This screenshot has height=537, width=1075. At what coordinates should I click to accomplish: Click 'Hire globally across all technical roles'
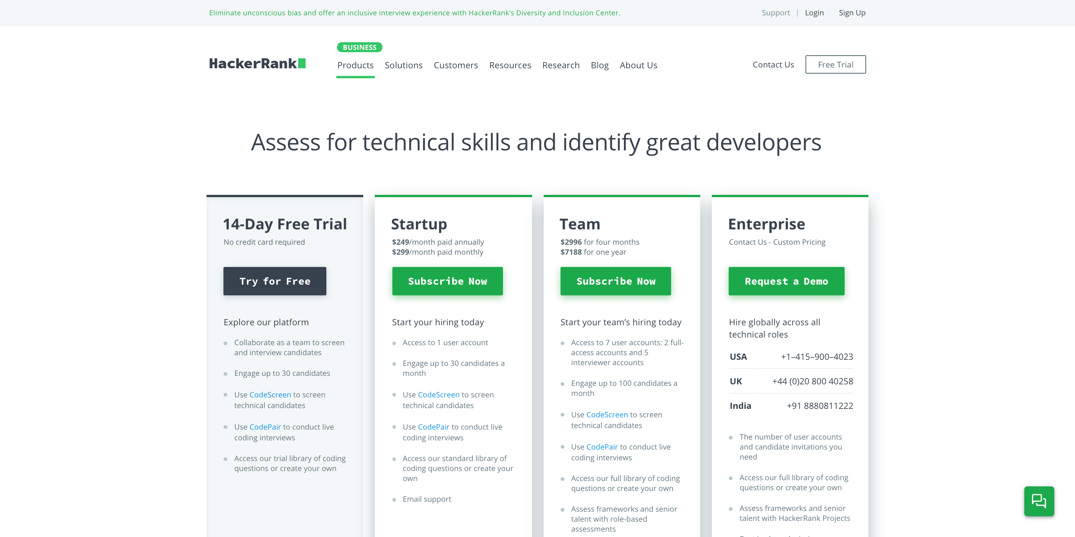click(x=774, y=328)
